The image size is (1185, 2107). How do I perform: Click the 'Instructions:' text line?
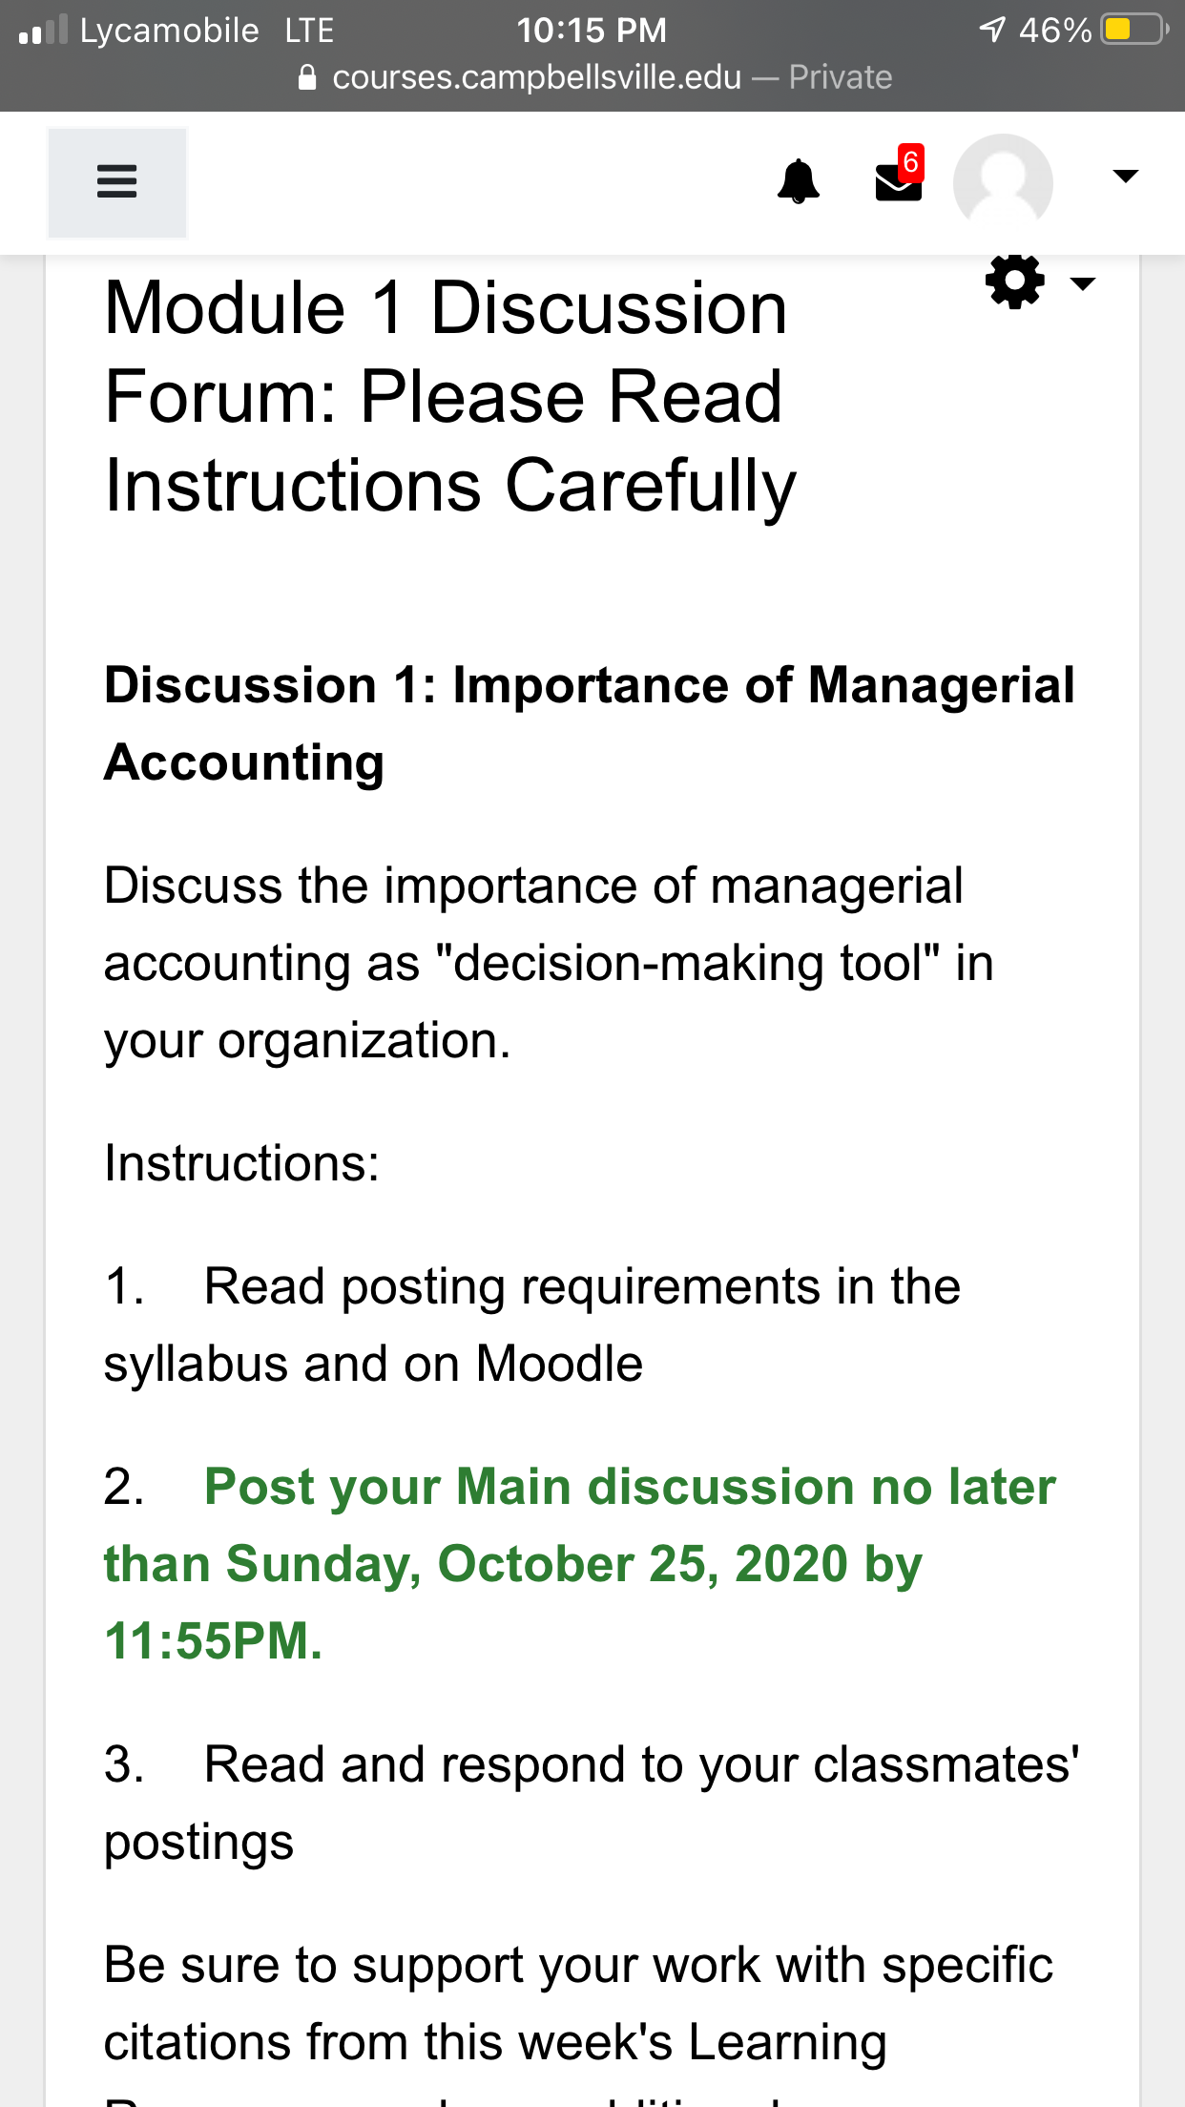[x=241, y=1163]
